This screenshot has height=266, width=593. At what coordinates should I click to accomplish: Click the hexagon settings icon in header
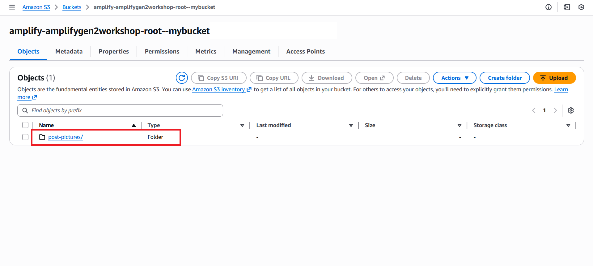pos(581,7)
